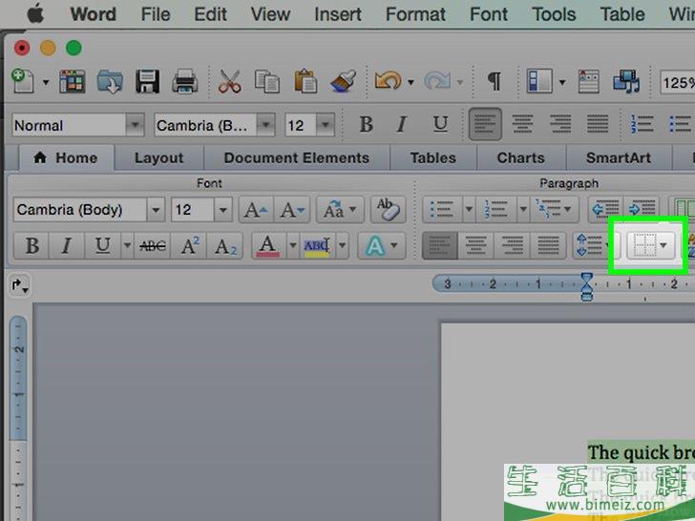Click the Decrease Indent icon
The image size is (695, 521).
(x=605, y=209)
